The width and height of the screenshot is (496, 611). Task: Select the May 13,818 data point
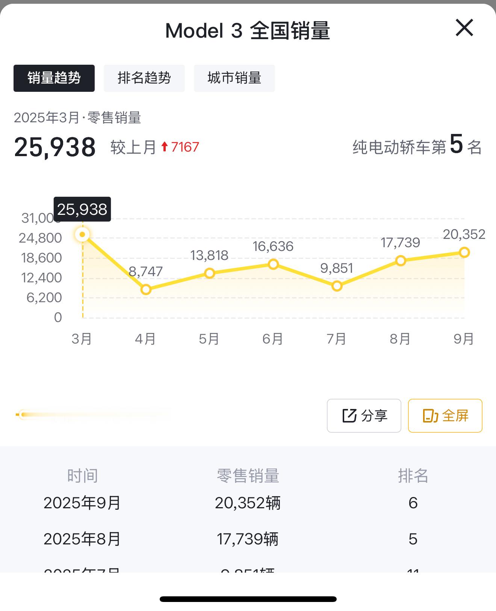[210, 274]
